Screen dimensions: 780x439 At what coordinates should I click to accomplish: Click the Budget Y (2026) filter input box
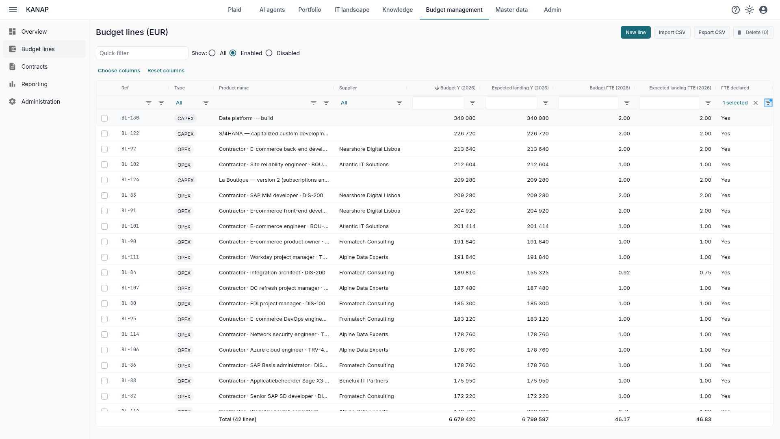[x=438, y=103]
